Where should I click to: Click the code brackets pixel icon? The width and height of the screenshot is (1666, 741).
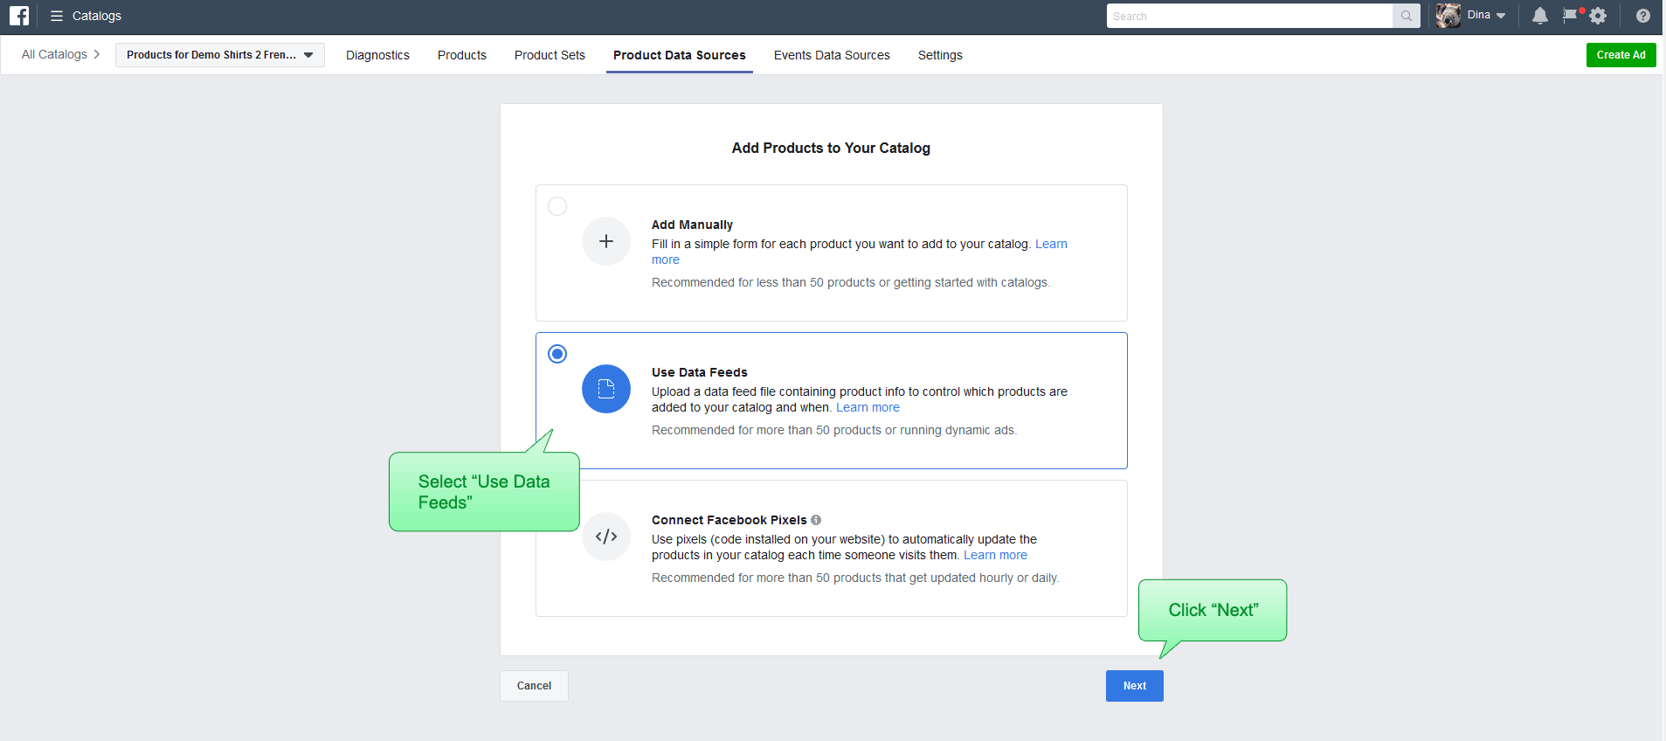click(x=606, y=537)
